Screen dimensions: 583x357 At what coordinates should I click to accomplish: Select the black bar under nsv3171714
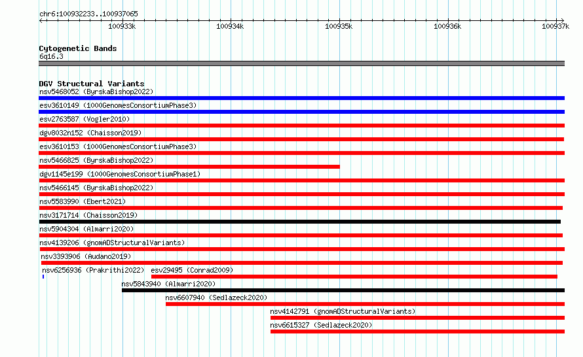299,222
